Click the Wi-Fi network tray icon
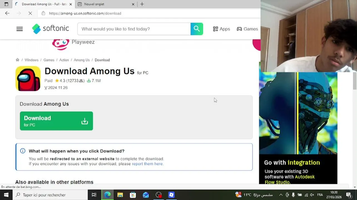 pos(306,195)
